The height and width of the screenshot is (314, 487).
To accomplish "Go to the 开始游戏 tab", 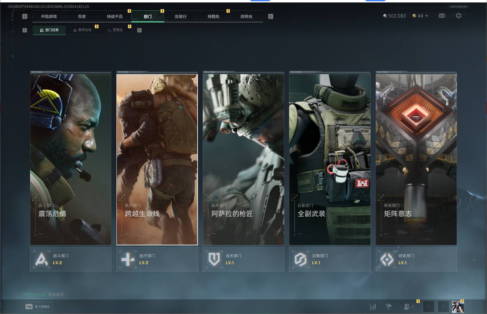I will pyautogui.click(x=49, y=16).
